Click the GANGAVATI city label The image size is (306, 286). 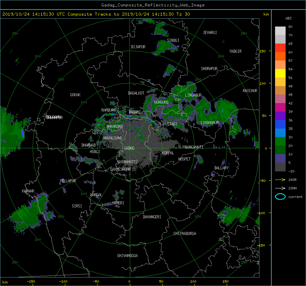[x=194, y=147]
